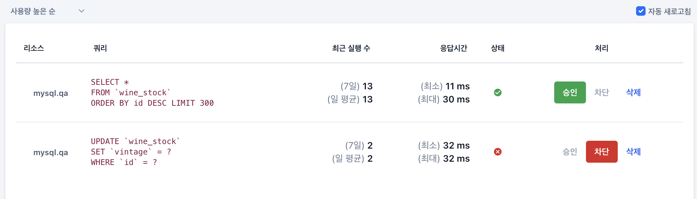Uncheck the 자동 새로고침 checkbox
The height and width of the screenshot is (199, 697).
(x=641, y=11)
